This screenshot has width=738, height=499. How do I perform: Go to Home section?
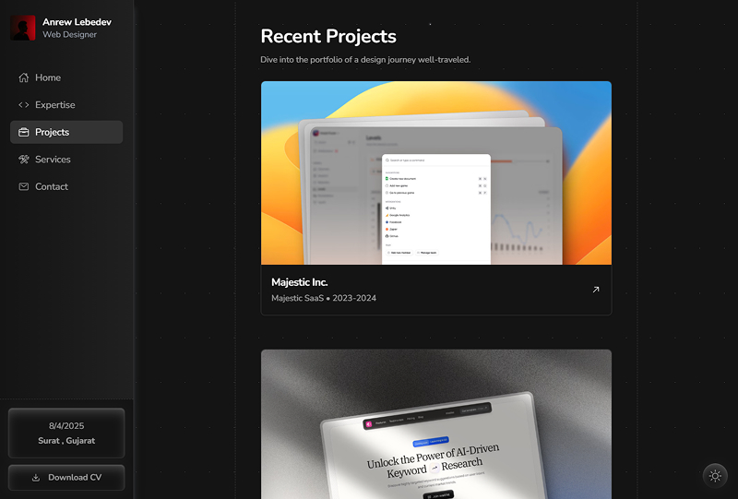click(x=66, y=77)
